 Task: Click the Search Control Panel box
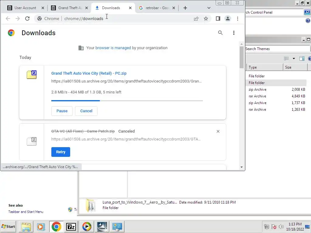click(x=274, y=12)
